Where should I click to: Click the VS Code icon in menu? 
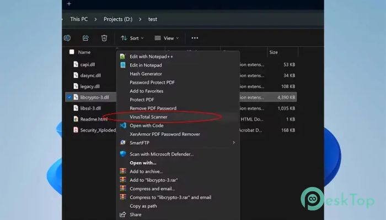point(123,125)
